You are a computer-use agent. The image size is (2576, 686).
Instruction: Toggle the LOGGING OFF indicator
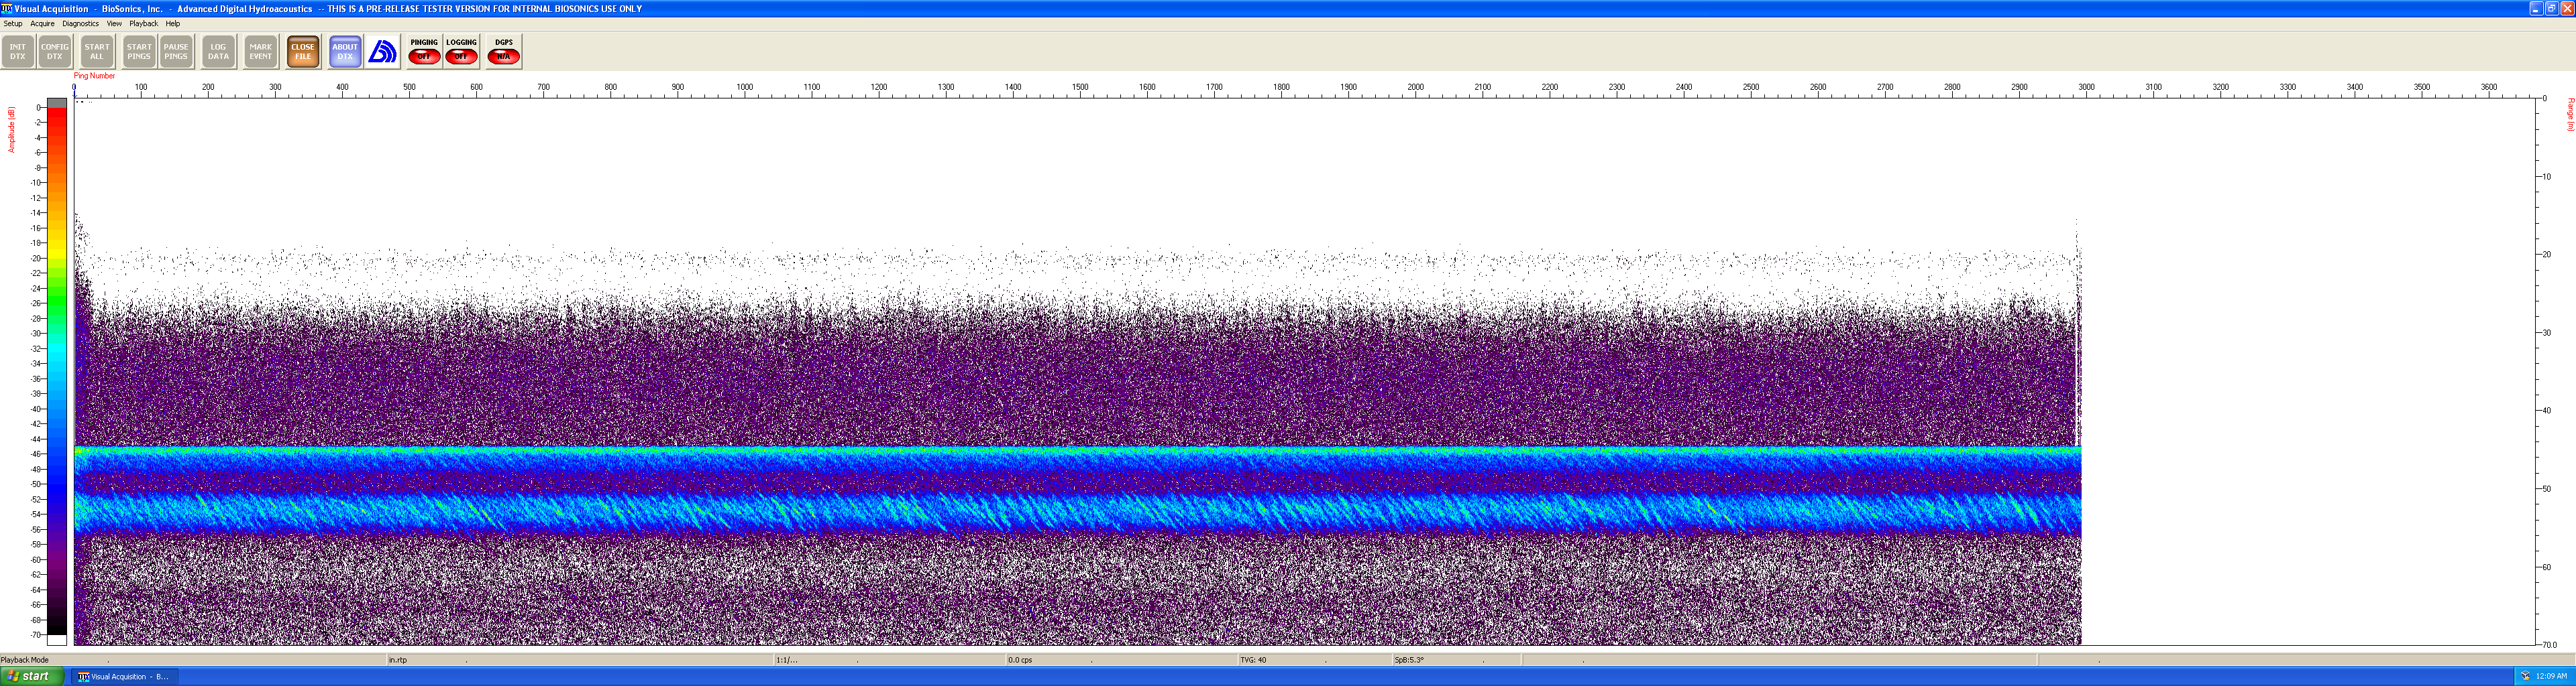(461, 52)
